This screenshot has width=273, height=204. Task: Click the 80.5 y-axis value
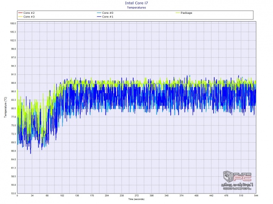point(13,109)
